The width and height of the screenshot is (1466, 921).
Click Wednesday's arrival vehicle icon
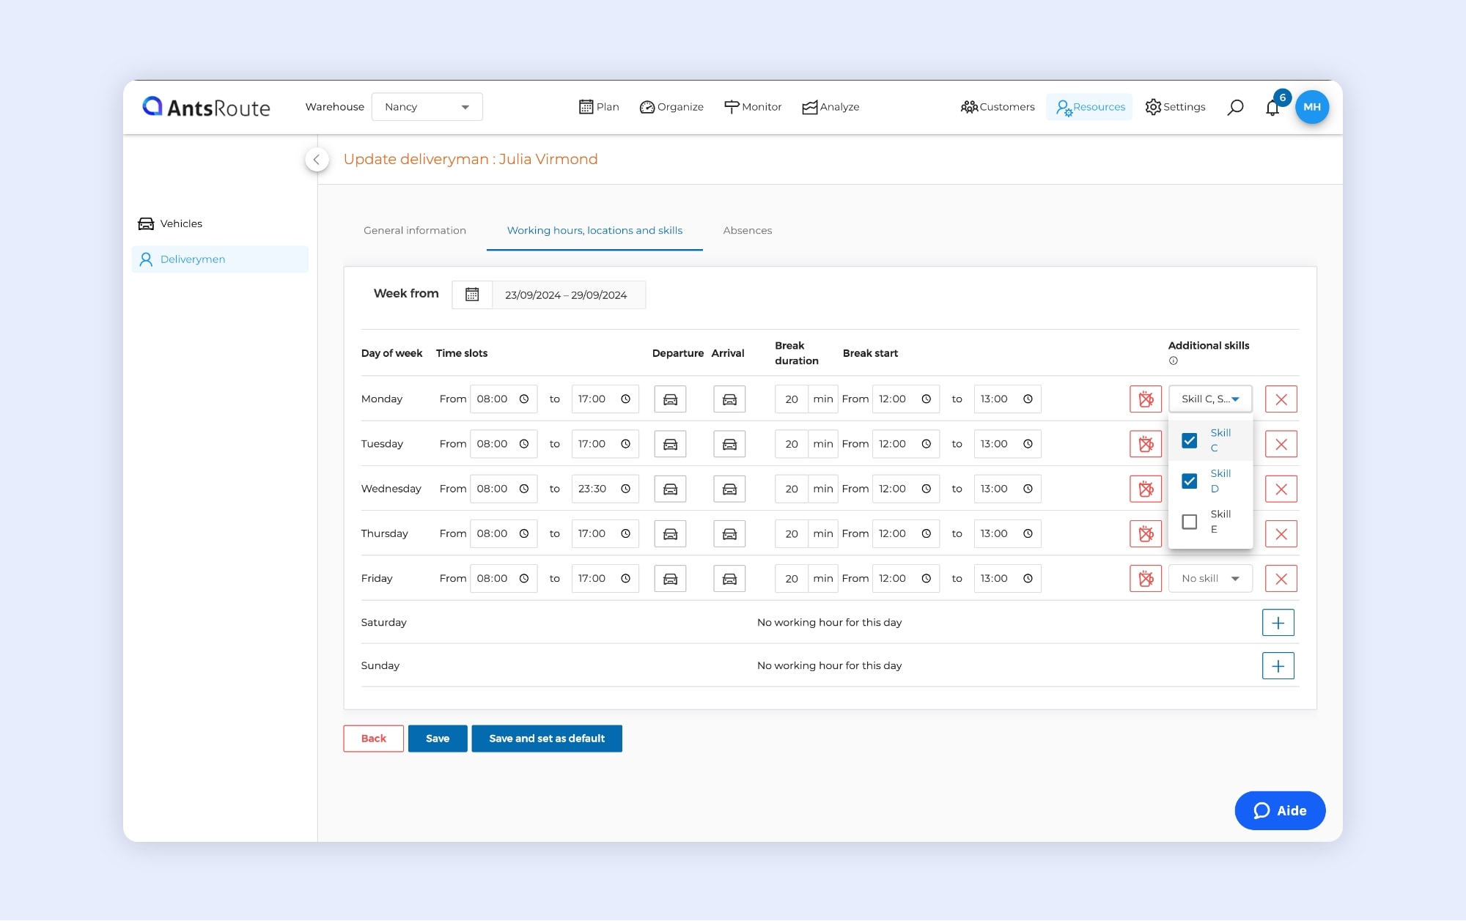coord(729,489)
